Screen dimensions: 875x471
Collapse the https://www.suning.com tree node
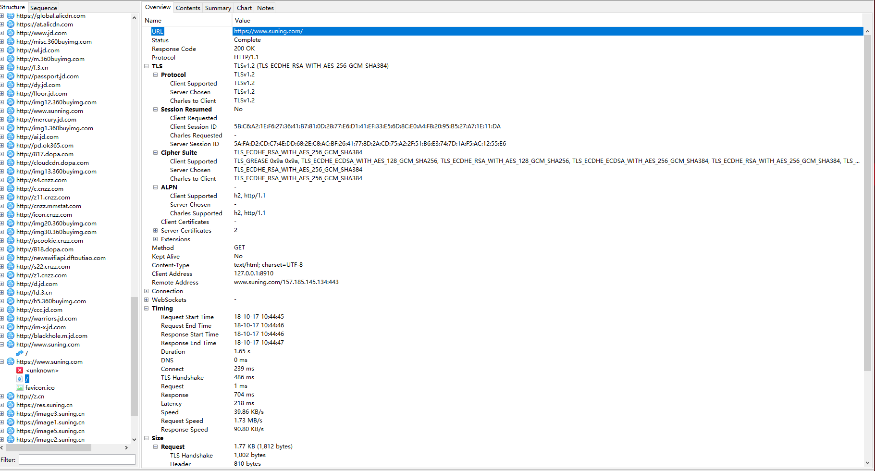[x=2, y=362]
